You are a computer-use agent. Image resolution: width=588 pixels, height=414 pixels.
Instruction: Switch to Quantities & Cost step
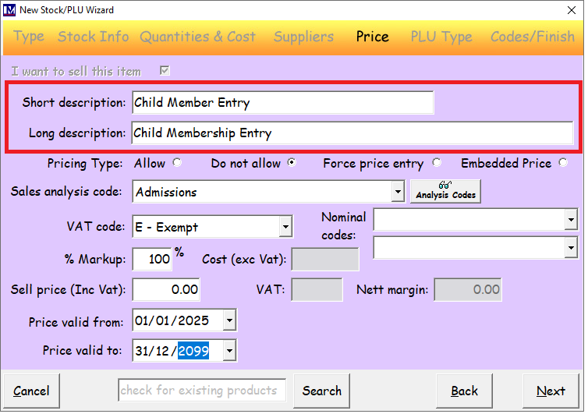pyautogui.click(x=197, y=37)
